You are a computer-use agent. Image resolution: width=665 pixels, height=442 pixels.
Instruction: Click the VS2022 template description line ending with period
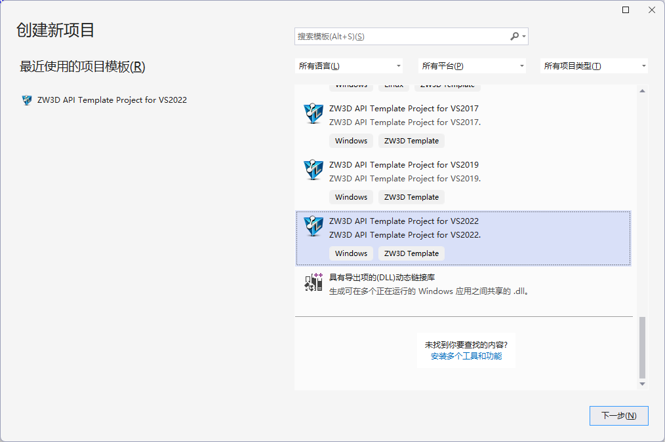405,235
